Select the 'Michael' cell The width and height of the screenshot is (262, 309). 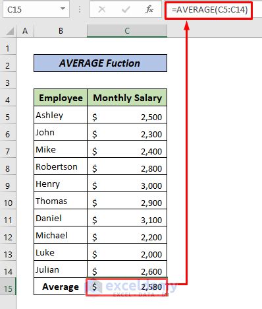click(61, 235)
